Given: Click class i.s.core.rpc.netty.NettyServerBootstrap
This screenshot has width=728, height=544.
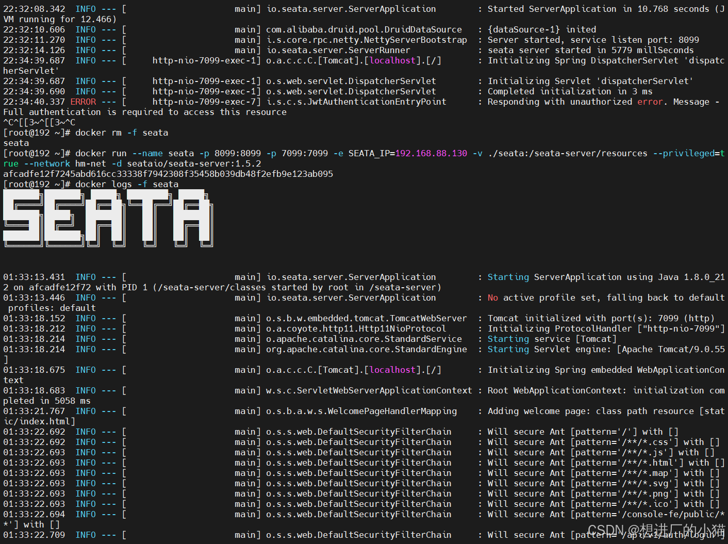Looking at the screenshot, I should coord(367,40).
